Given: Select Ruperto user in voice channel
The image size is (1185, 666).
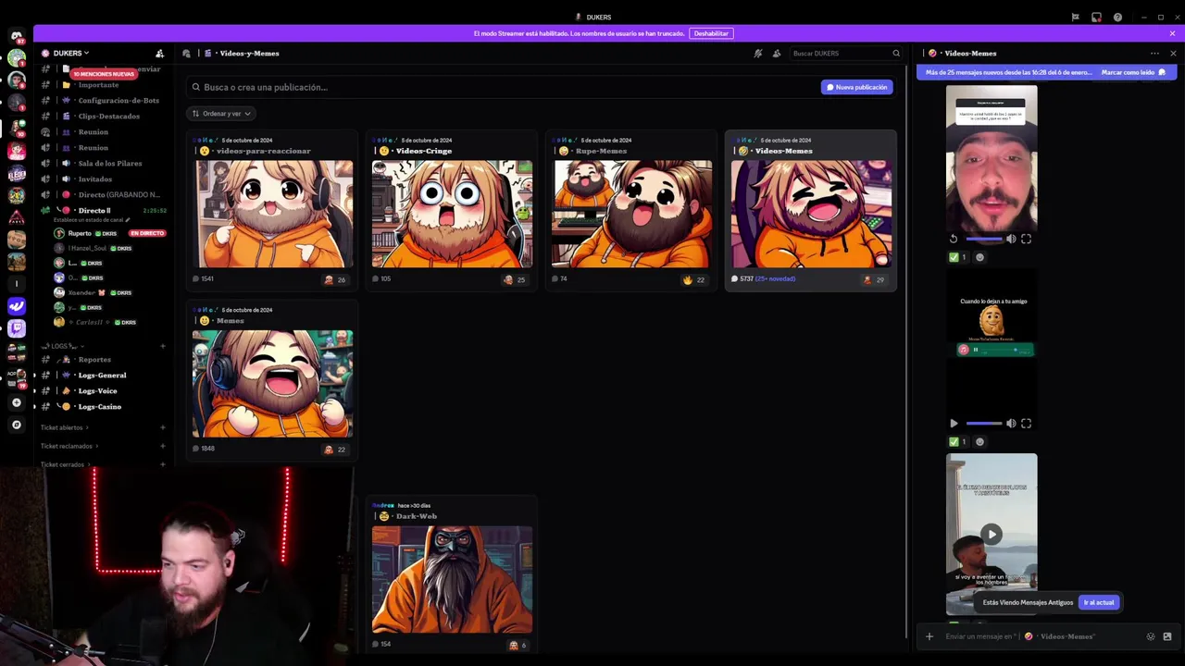Looking at the screenshot, I should [x=109, y=233].
